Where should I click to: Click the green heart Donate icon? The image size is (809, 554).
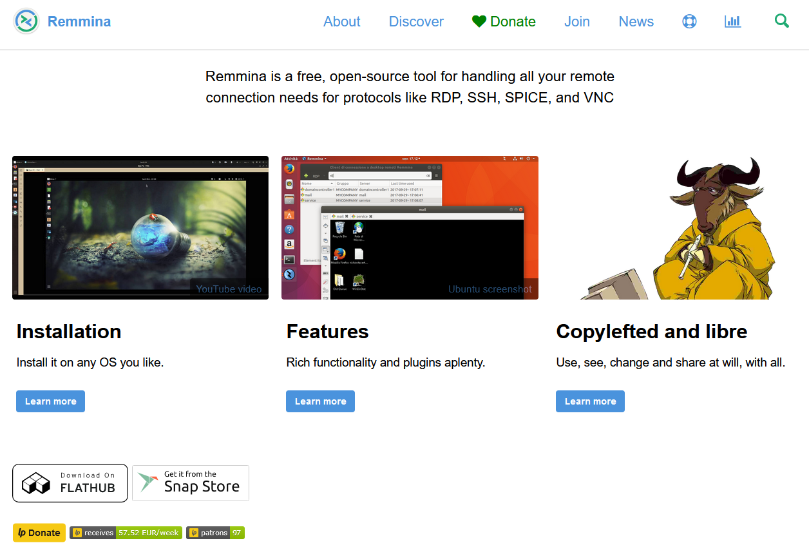tap(479, 21)
